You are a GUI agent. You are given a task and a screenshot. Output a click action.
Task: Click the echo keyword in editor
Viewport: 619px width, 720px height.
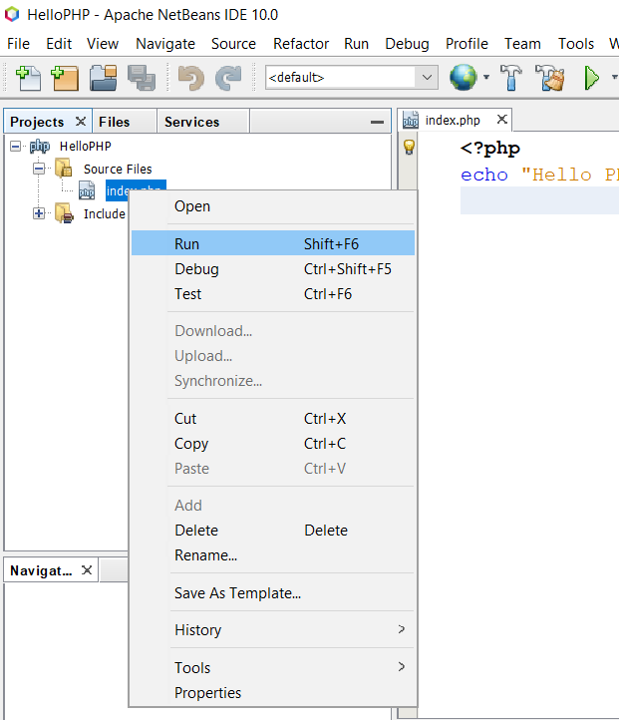tap(484, 175)
